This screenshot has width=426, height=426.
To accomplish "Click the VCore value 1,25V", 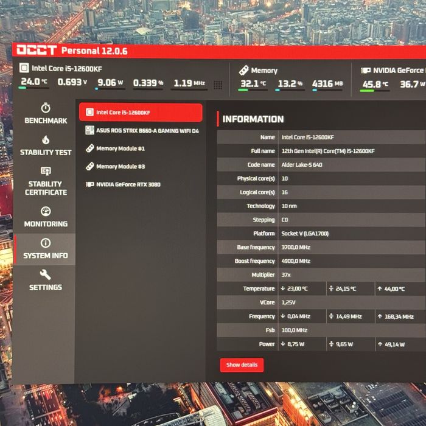I will pos(288,302).
